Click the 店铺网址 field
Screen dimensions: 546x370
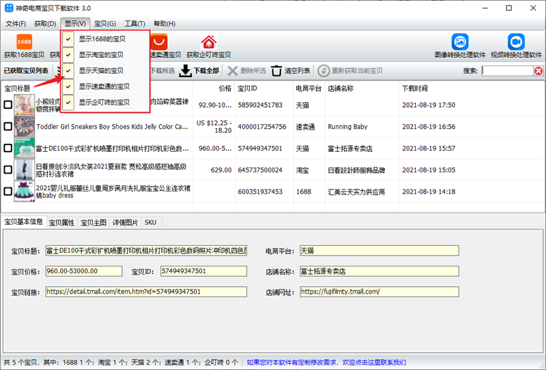click(379, 292)
